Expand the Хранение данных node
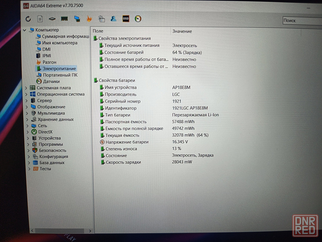 coord(26,120)
